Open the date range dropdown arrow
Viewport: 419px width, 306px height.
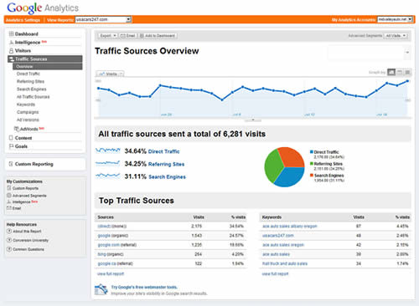tap(407, 53)
